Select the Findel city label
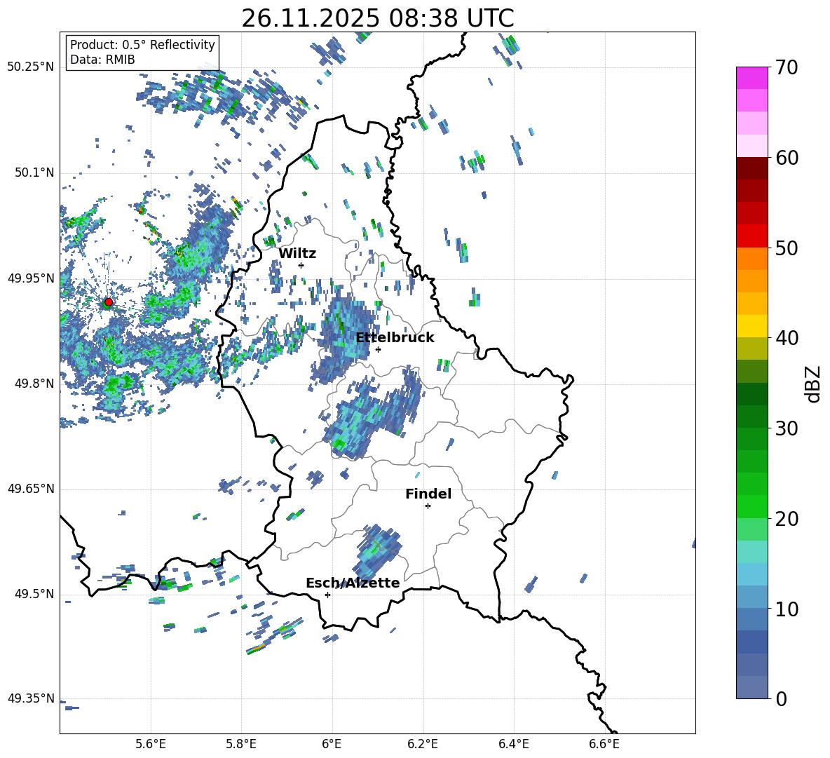830x758 pixels. click(428, 494)
